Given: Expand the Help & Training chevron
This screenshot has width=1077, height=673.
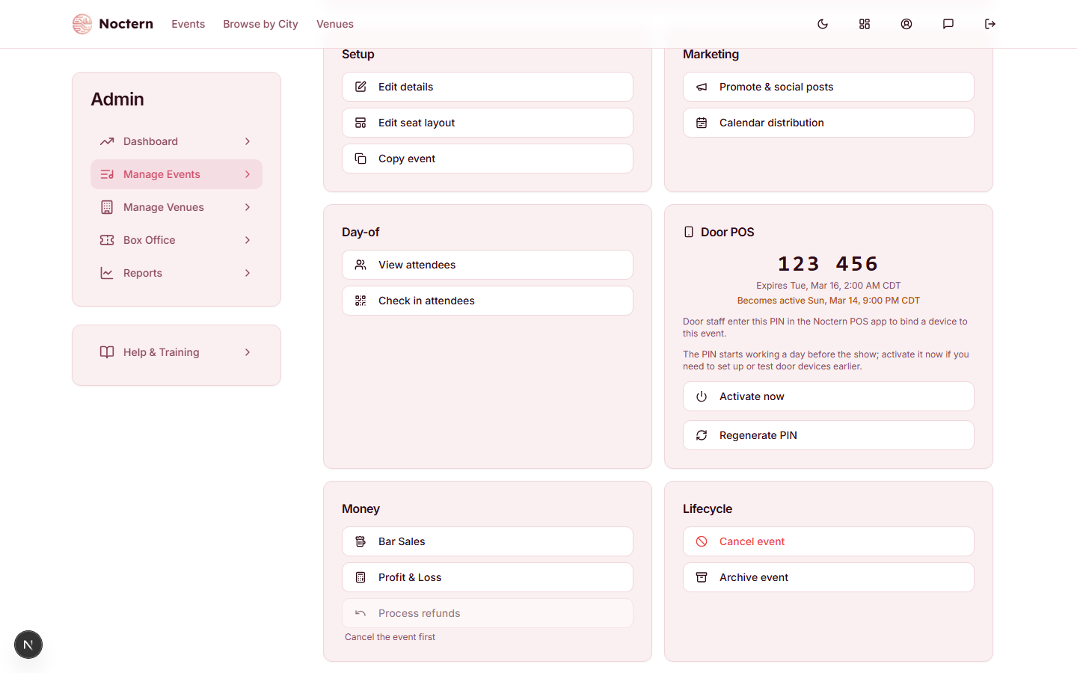Looking at the screenshot, I should [248, 352].
